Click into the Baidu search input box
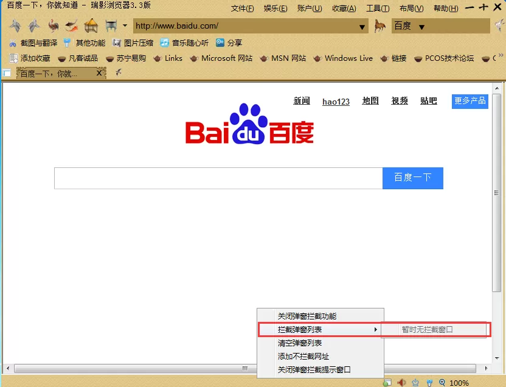 [218, 178]
